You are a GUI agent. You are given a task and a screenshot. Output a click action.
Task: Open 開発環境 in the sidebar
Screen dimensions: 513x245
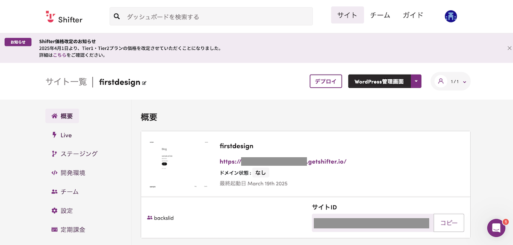point(72,173)
